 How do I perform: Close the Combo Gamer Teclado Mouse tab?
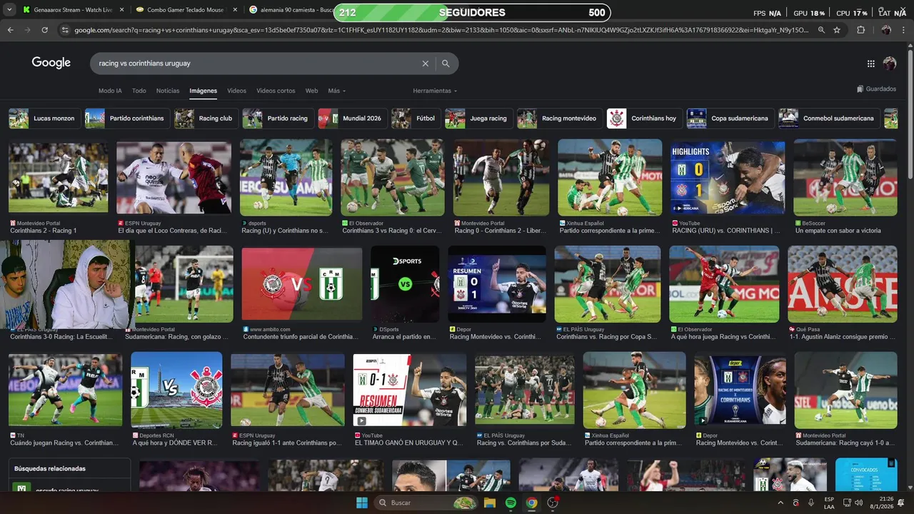[x=233, y=10]
